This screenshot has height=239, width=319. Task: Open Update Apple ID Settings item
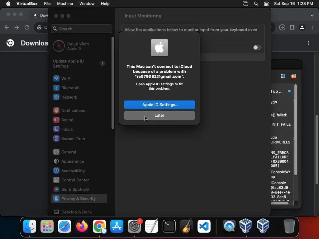79,63
